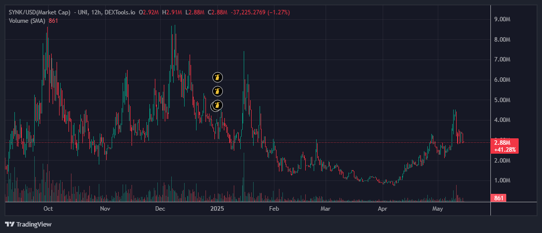This screenshot has width=542, height=233.
Task: Click the red 861 value beside Volume (SMA)
Action: click(53, 21)
